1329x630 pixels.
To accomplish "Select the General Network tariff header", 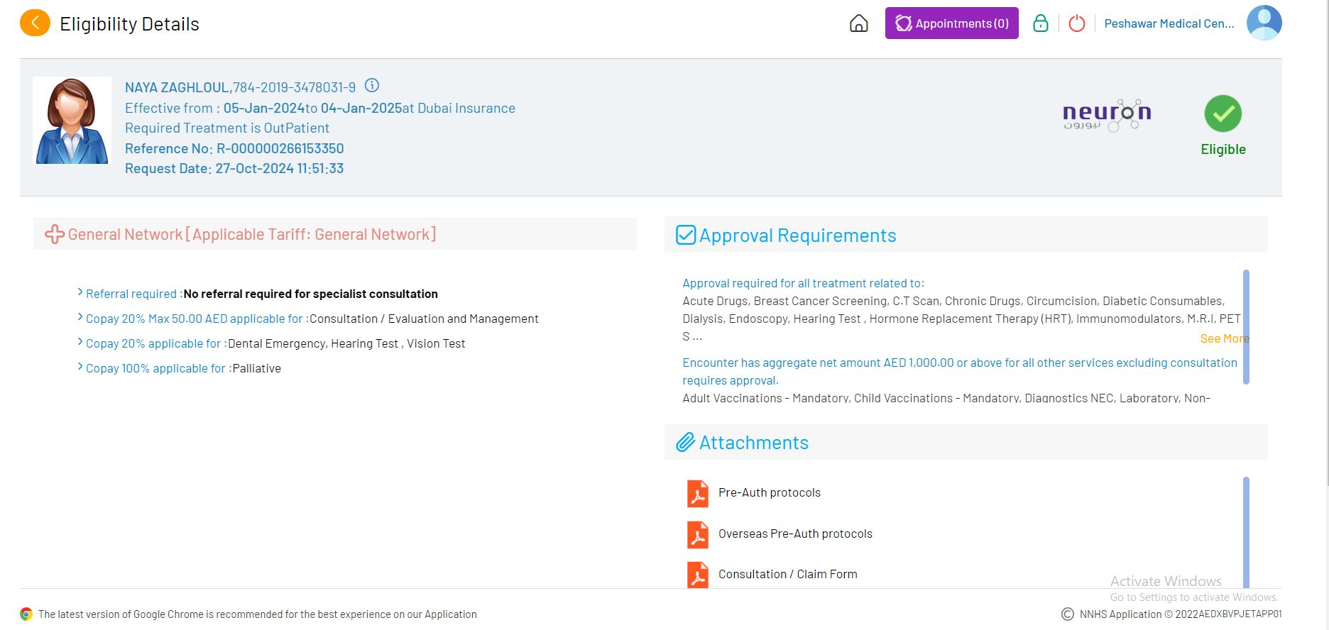I will pyautogui.click(x=251, y=234).
